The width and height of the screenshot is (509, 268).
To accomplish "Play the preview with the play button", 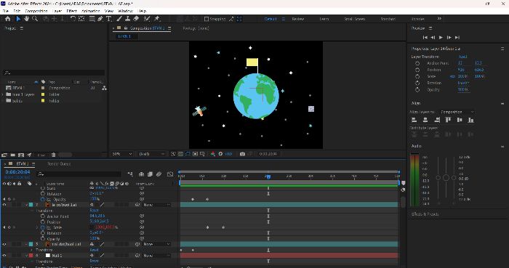I will [x=441, y=38].
